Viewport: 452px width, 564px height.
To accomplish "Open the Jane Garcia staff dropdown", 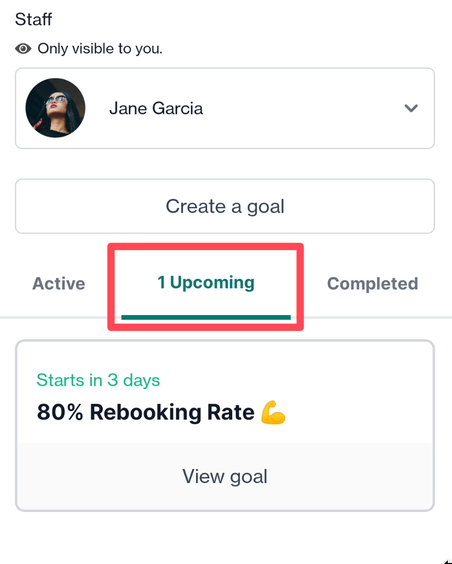I will click(225, 108).
